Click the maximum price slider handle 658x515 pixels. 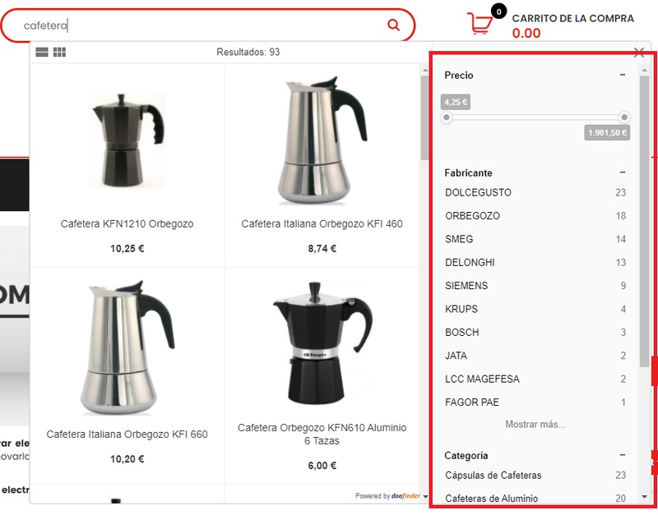tap(624, 117)
